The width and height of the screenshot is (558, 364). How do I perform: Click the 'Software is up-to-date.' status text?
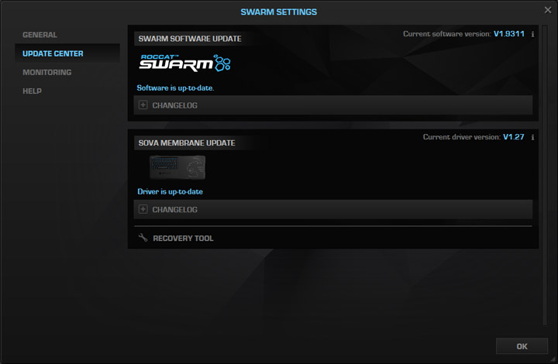pyautogui.click(x=175, y=88)
